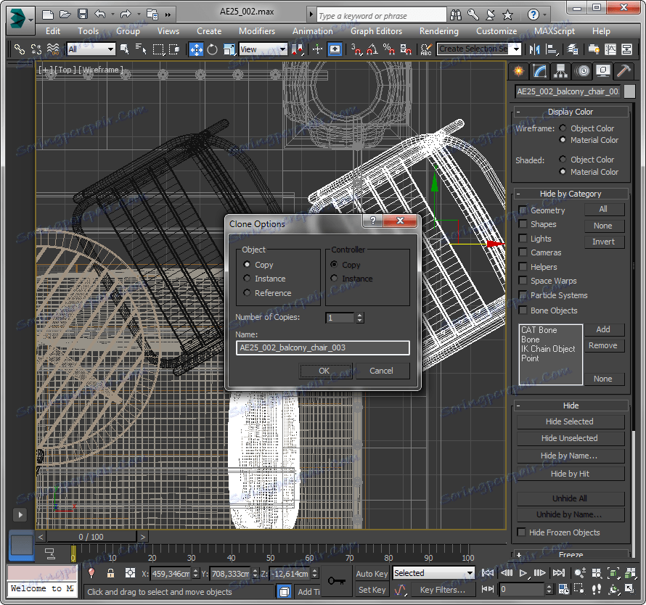The height and width of the screenshot is (605, 646).
Task: Open the reference coordinate system View dropdown
Action: [263, 49]
